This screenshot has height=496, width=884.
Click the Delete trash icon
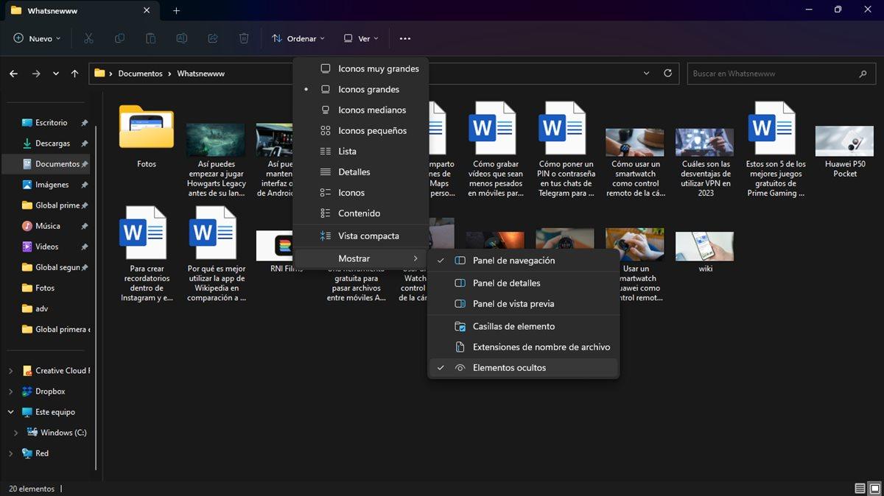tap(243, 38)
